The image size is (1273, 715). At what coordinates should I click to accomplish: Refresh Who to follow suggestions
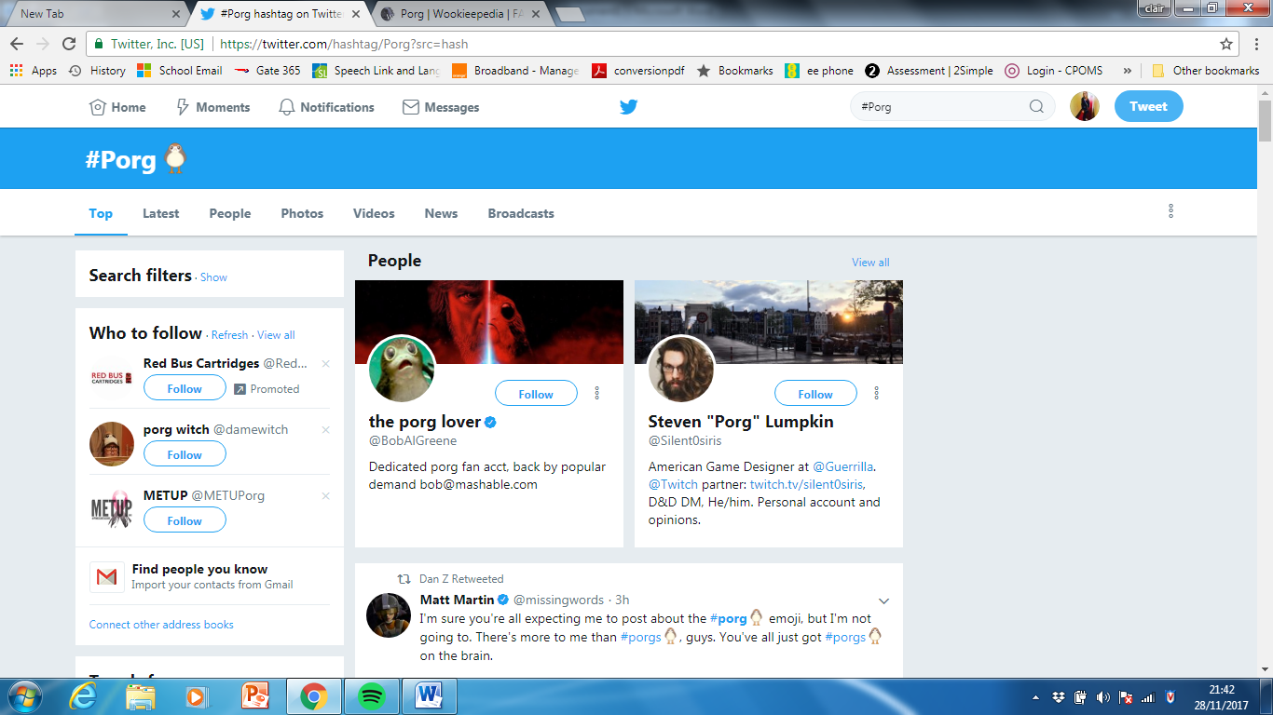229,335
